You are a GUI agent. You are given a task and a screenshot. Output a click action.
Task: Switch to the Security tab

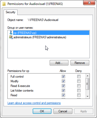point(11,12)
